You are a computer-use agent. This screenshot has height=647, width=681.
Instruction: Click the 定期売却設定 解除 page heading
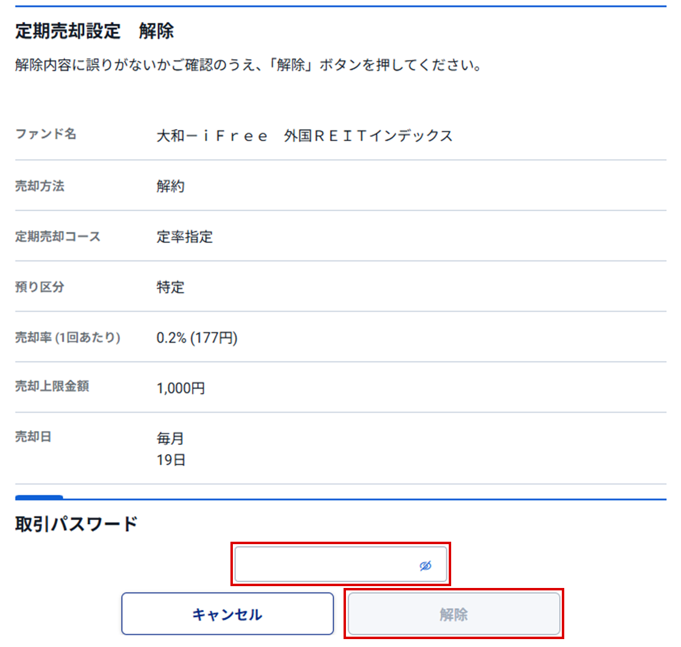click(x=94, y=32)
